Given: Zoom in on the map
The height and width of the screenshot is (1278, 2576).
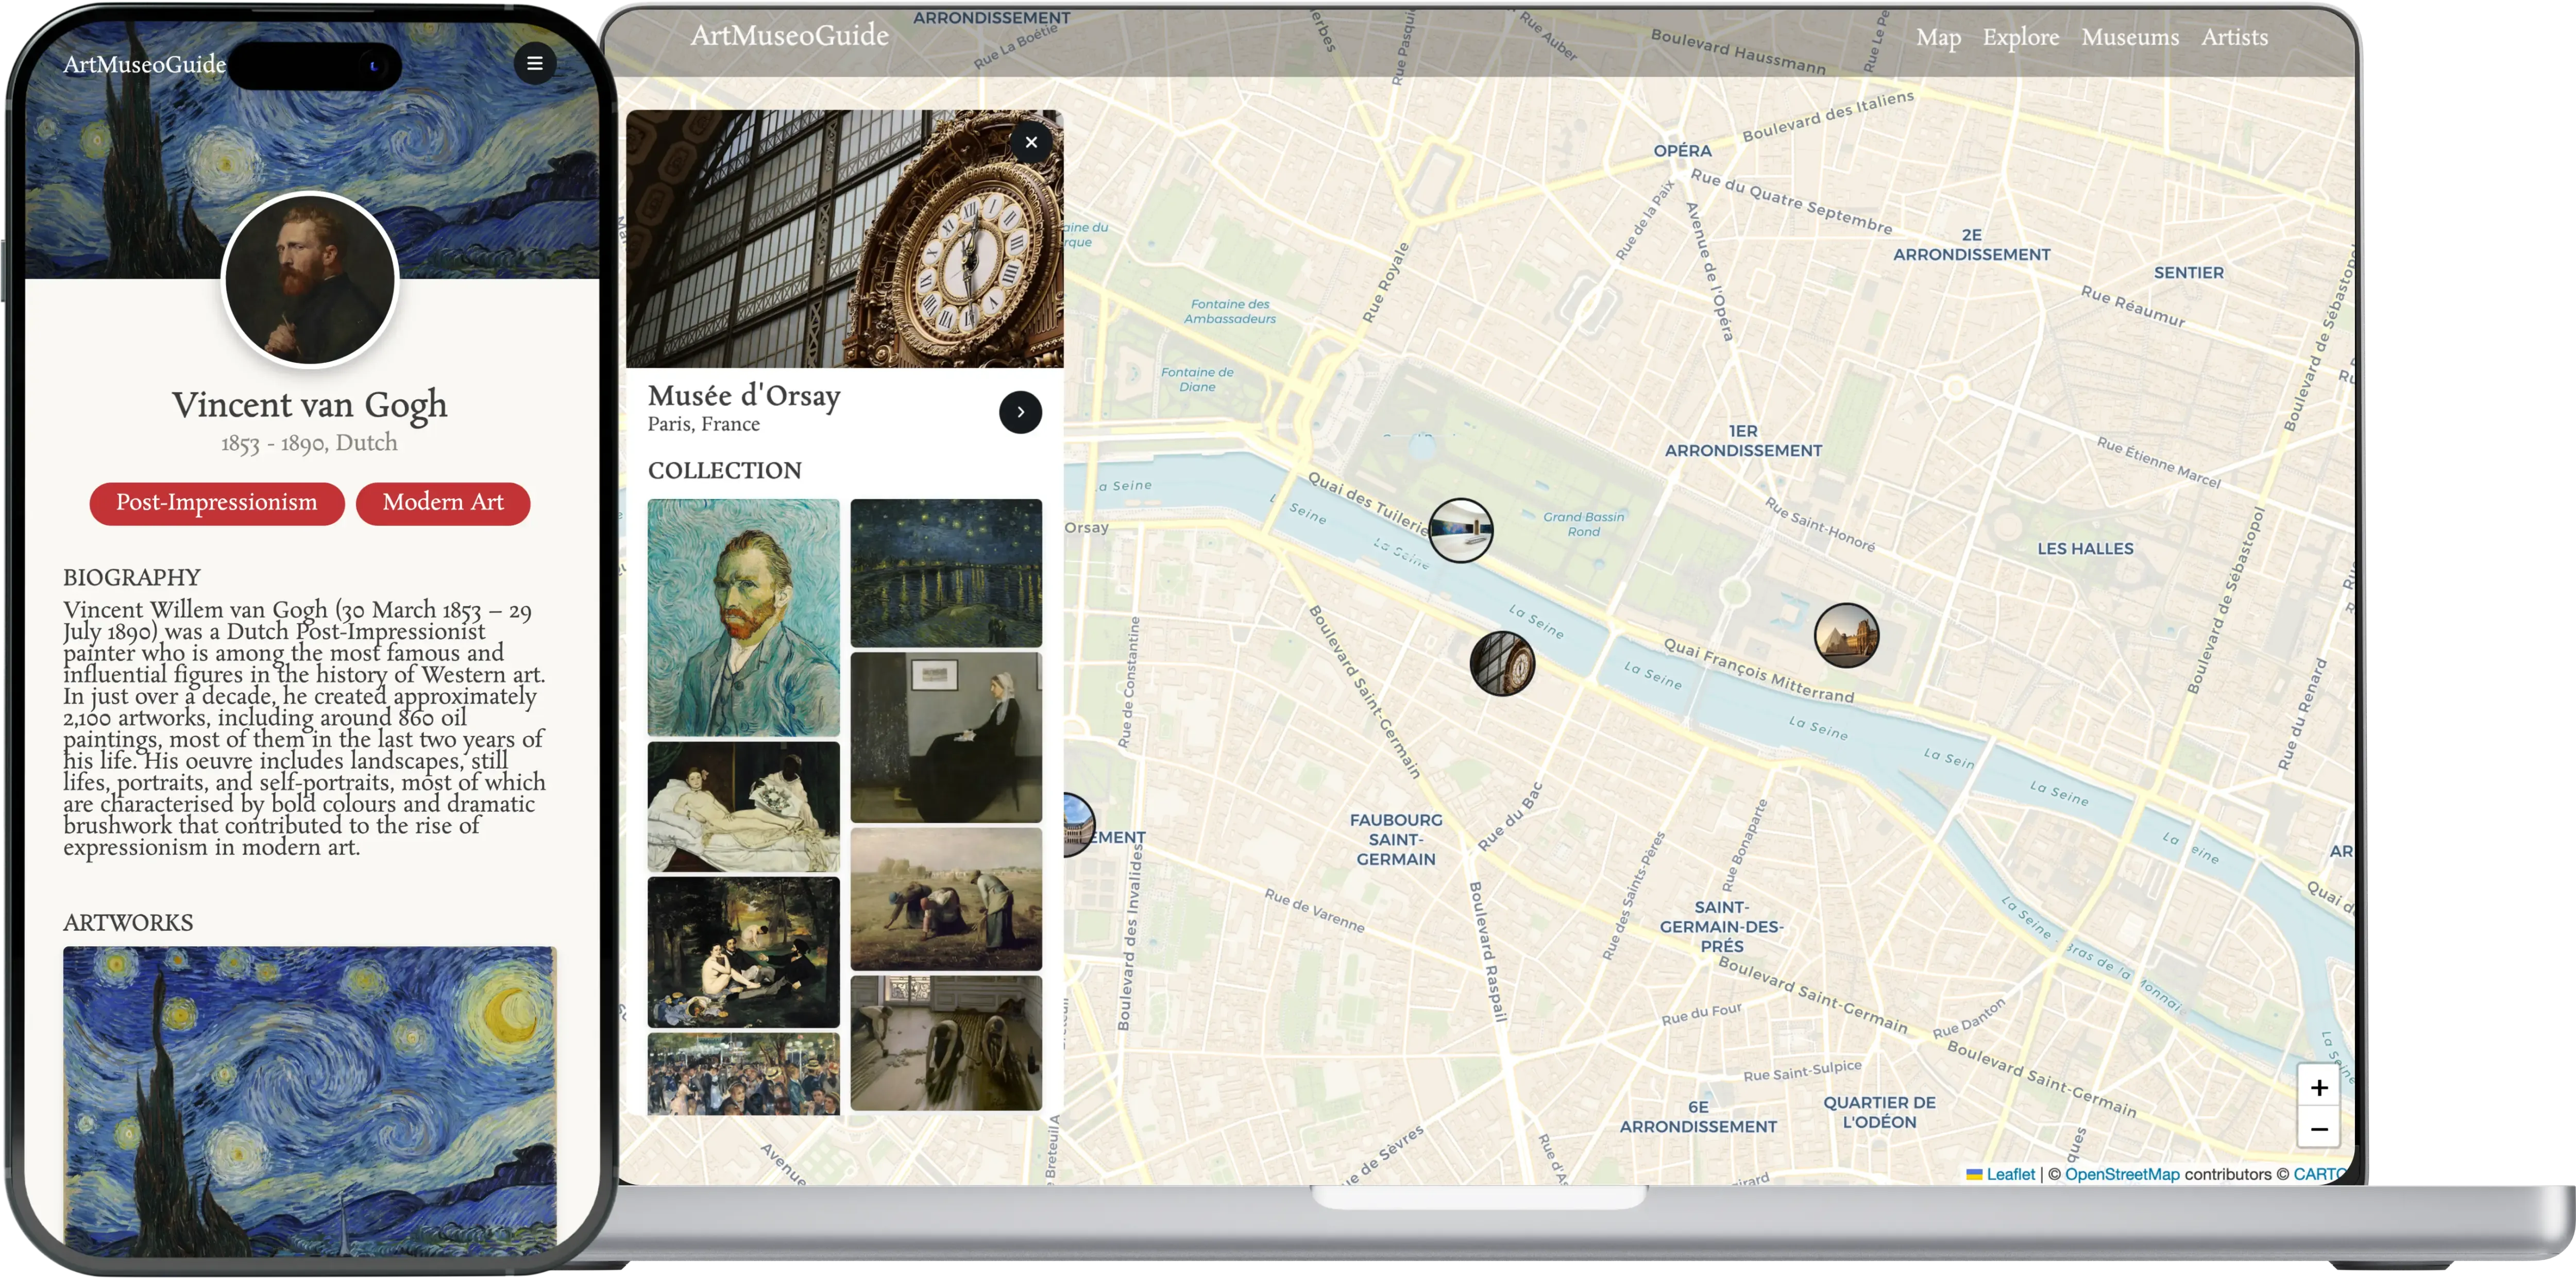Looking at the screenshot, I should click(2318, 1087).
